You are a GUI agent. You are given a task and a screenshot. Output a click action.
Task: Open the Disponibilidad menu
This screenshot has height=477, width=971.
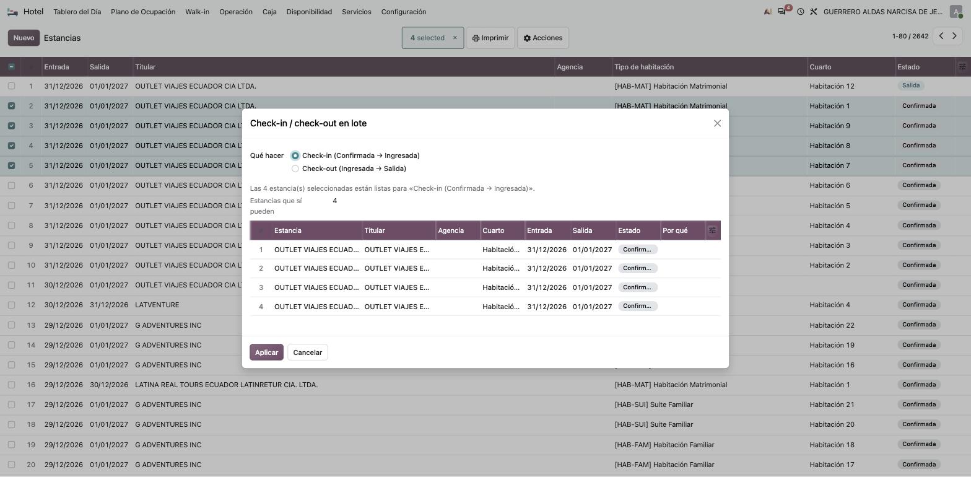tap(309, 12)
